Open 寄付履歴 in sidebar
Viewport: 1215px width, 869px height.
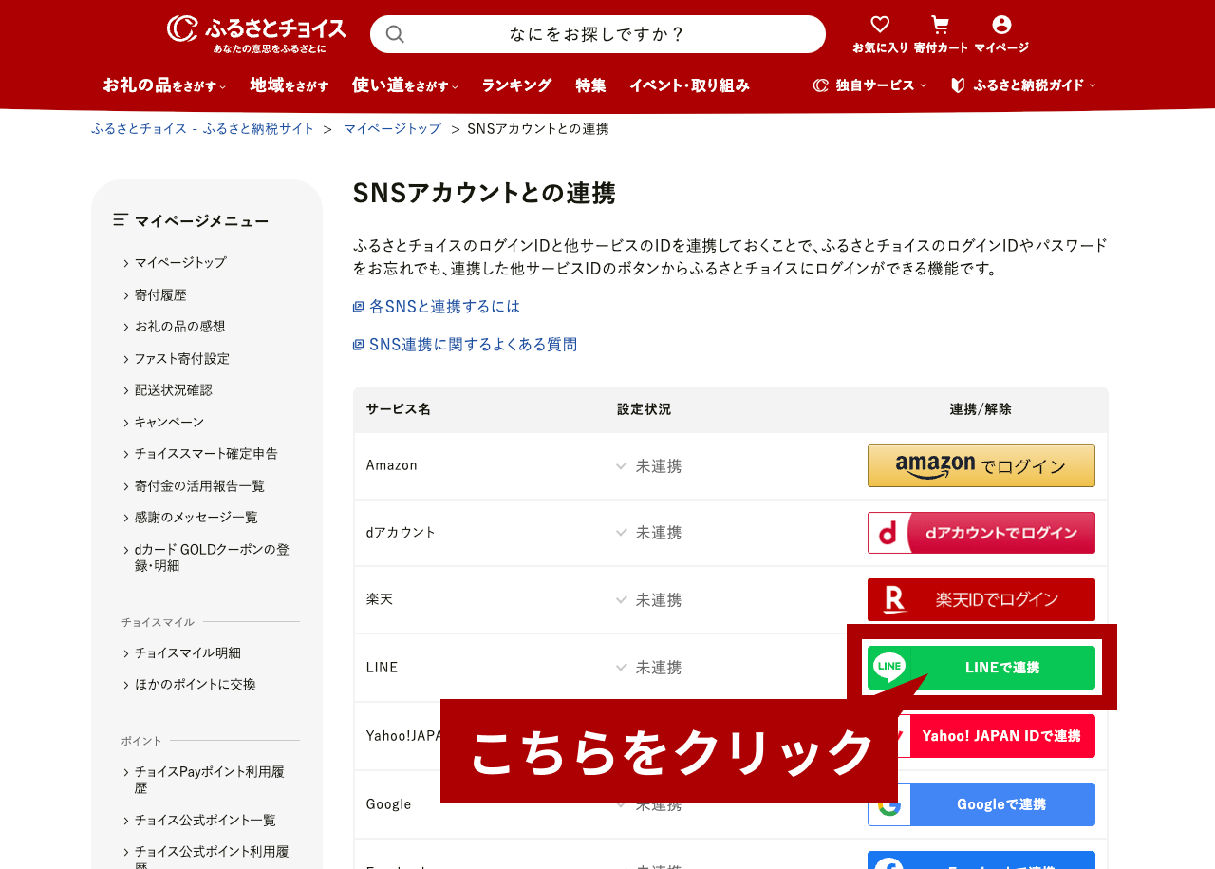160,294
